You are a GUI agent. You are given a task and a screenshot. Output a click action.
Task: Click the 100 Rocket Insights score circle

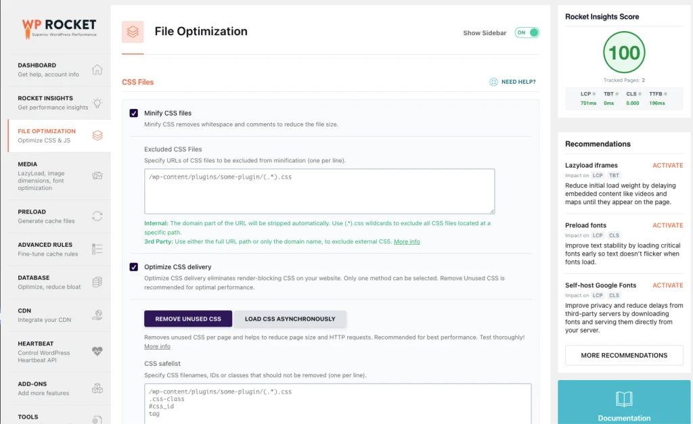click(x=624, y=53)
